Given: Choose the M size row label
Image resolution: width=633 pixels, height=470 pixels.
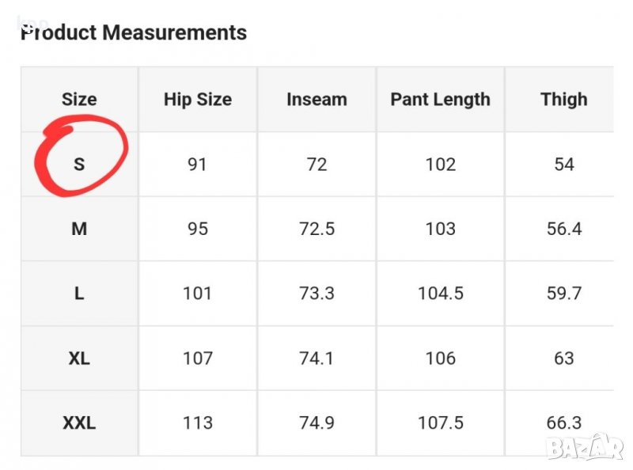Looking at the screenshot, I should 79,229.
